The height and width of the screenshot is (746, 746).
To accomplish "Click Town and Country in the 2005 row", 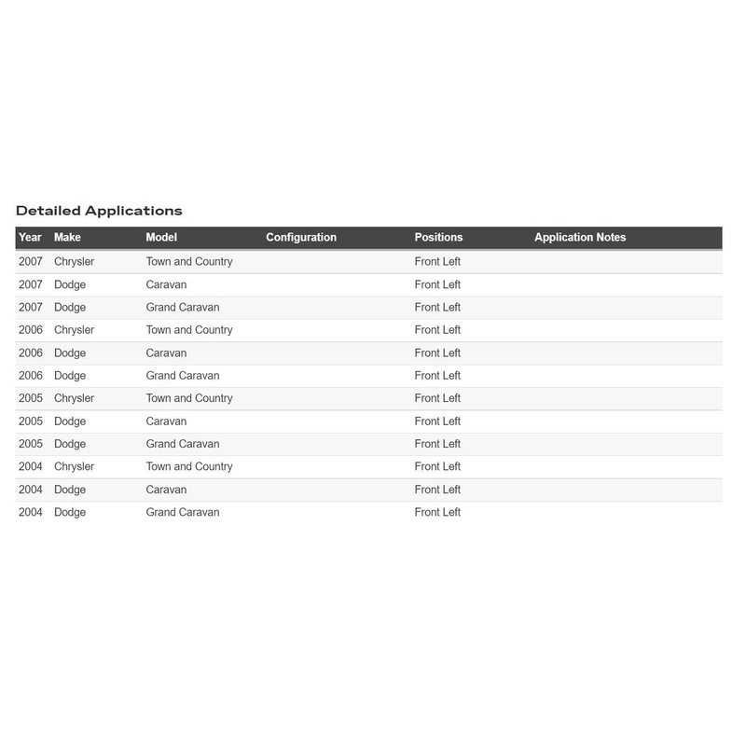I will coord(189,398).
